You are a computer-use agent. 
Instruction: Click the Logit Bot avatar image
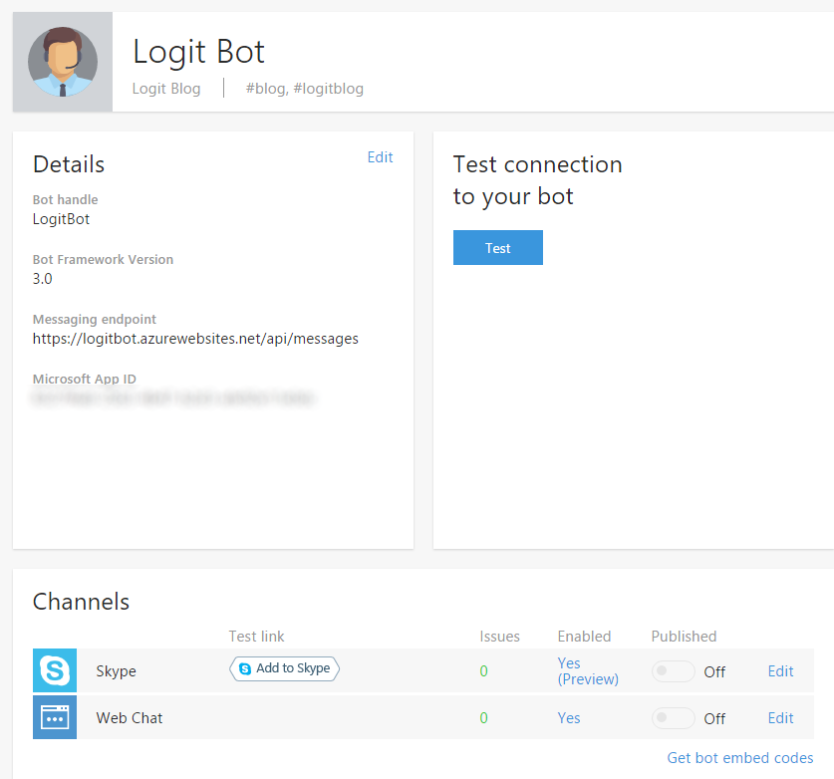point(63,62)
